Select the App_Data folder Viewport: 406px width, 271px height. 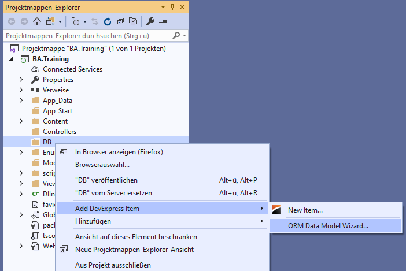[57, 101]
